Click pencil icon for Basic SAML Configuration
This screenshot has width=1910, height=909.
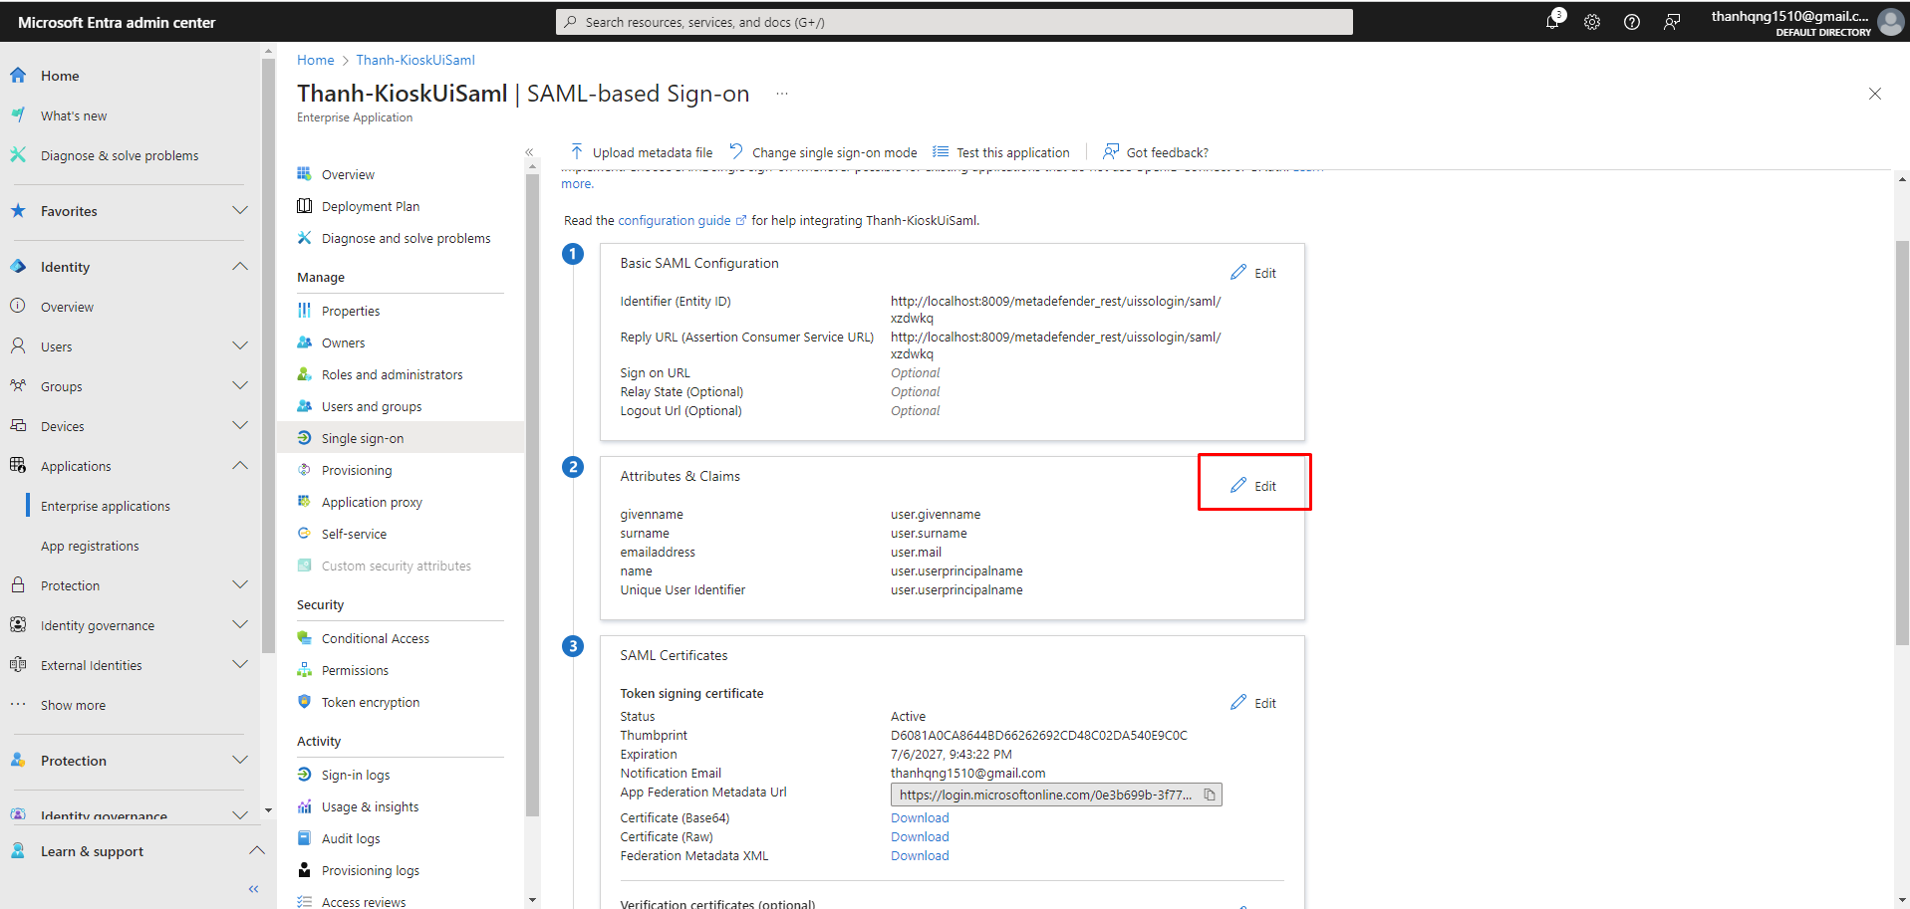pos(1238,272)
